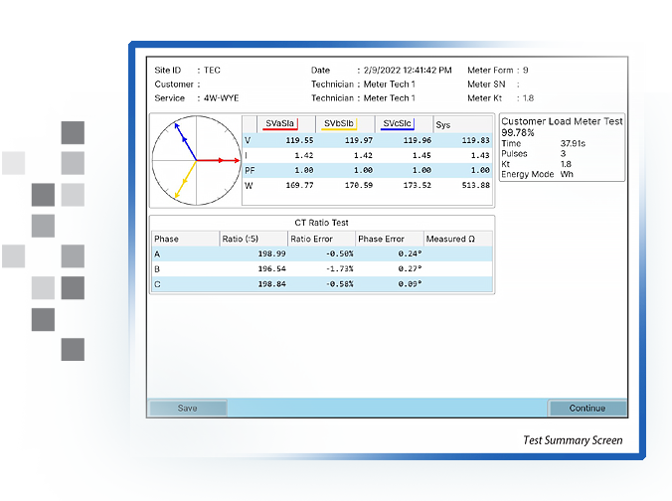Click the 99.78% accuracy result
This screenshot has height=501, width=672.
(x=518, y=132)
